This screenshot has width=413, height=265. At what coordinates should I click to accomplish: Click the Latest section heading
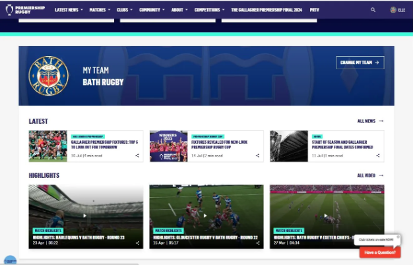coord(38,121)
